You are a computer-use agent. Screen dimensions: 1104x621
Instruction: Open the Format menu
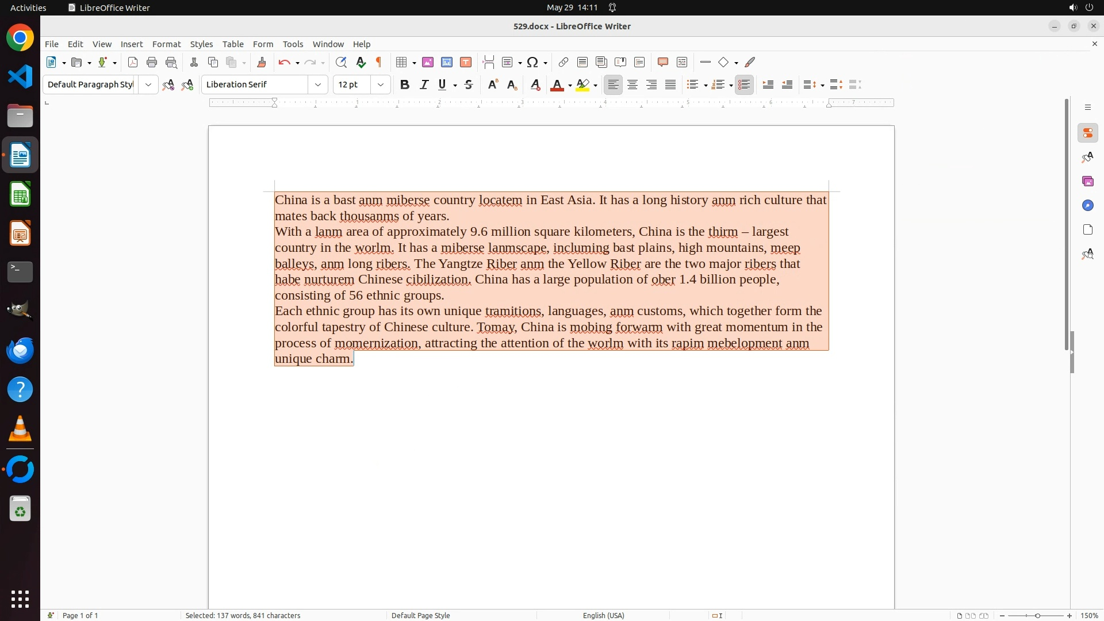[166, 44]
